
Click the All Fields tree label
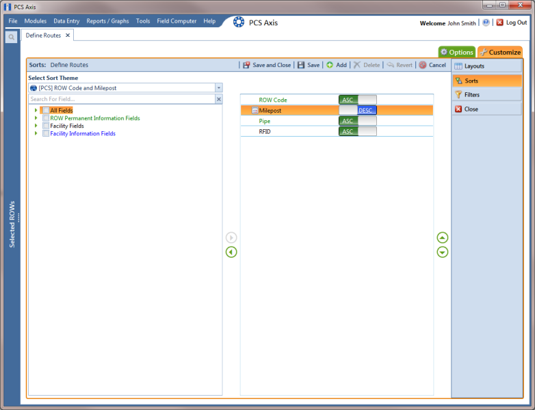pyautogui.click(x=62, y=111)
